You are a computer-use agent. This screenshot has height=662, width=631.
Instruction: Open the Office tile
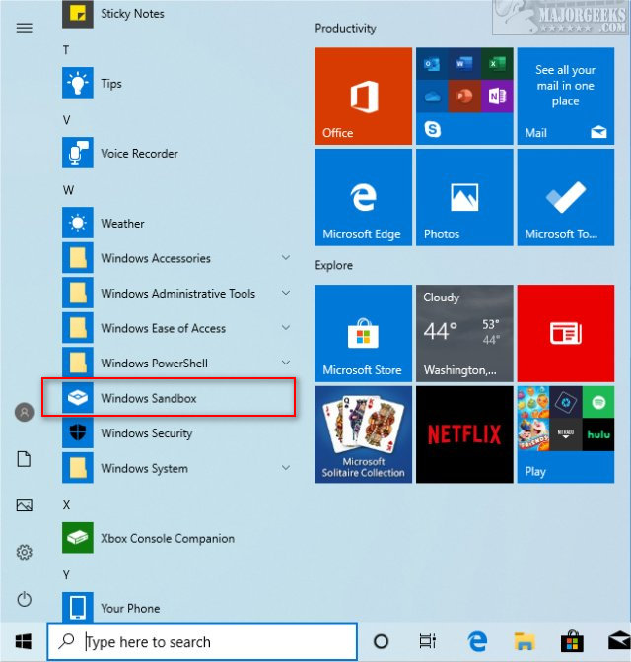click(x=363, y=96)
